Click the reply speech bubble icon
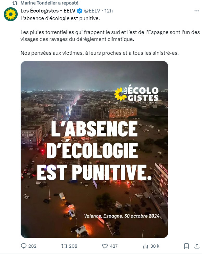202x257 pixels. coord(24,246)
